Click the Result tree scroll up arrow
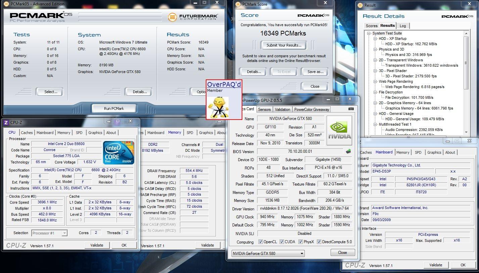The height and width of the screenshot is (273, 479). (466, 33)
